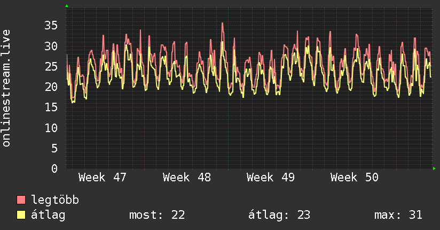Select the átlag legend label next to yellow swatch
Viewport: 440px width, 230px height.
tap(49, 215)
